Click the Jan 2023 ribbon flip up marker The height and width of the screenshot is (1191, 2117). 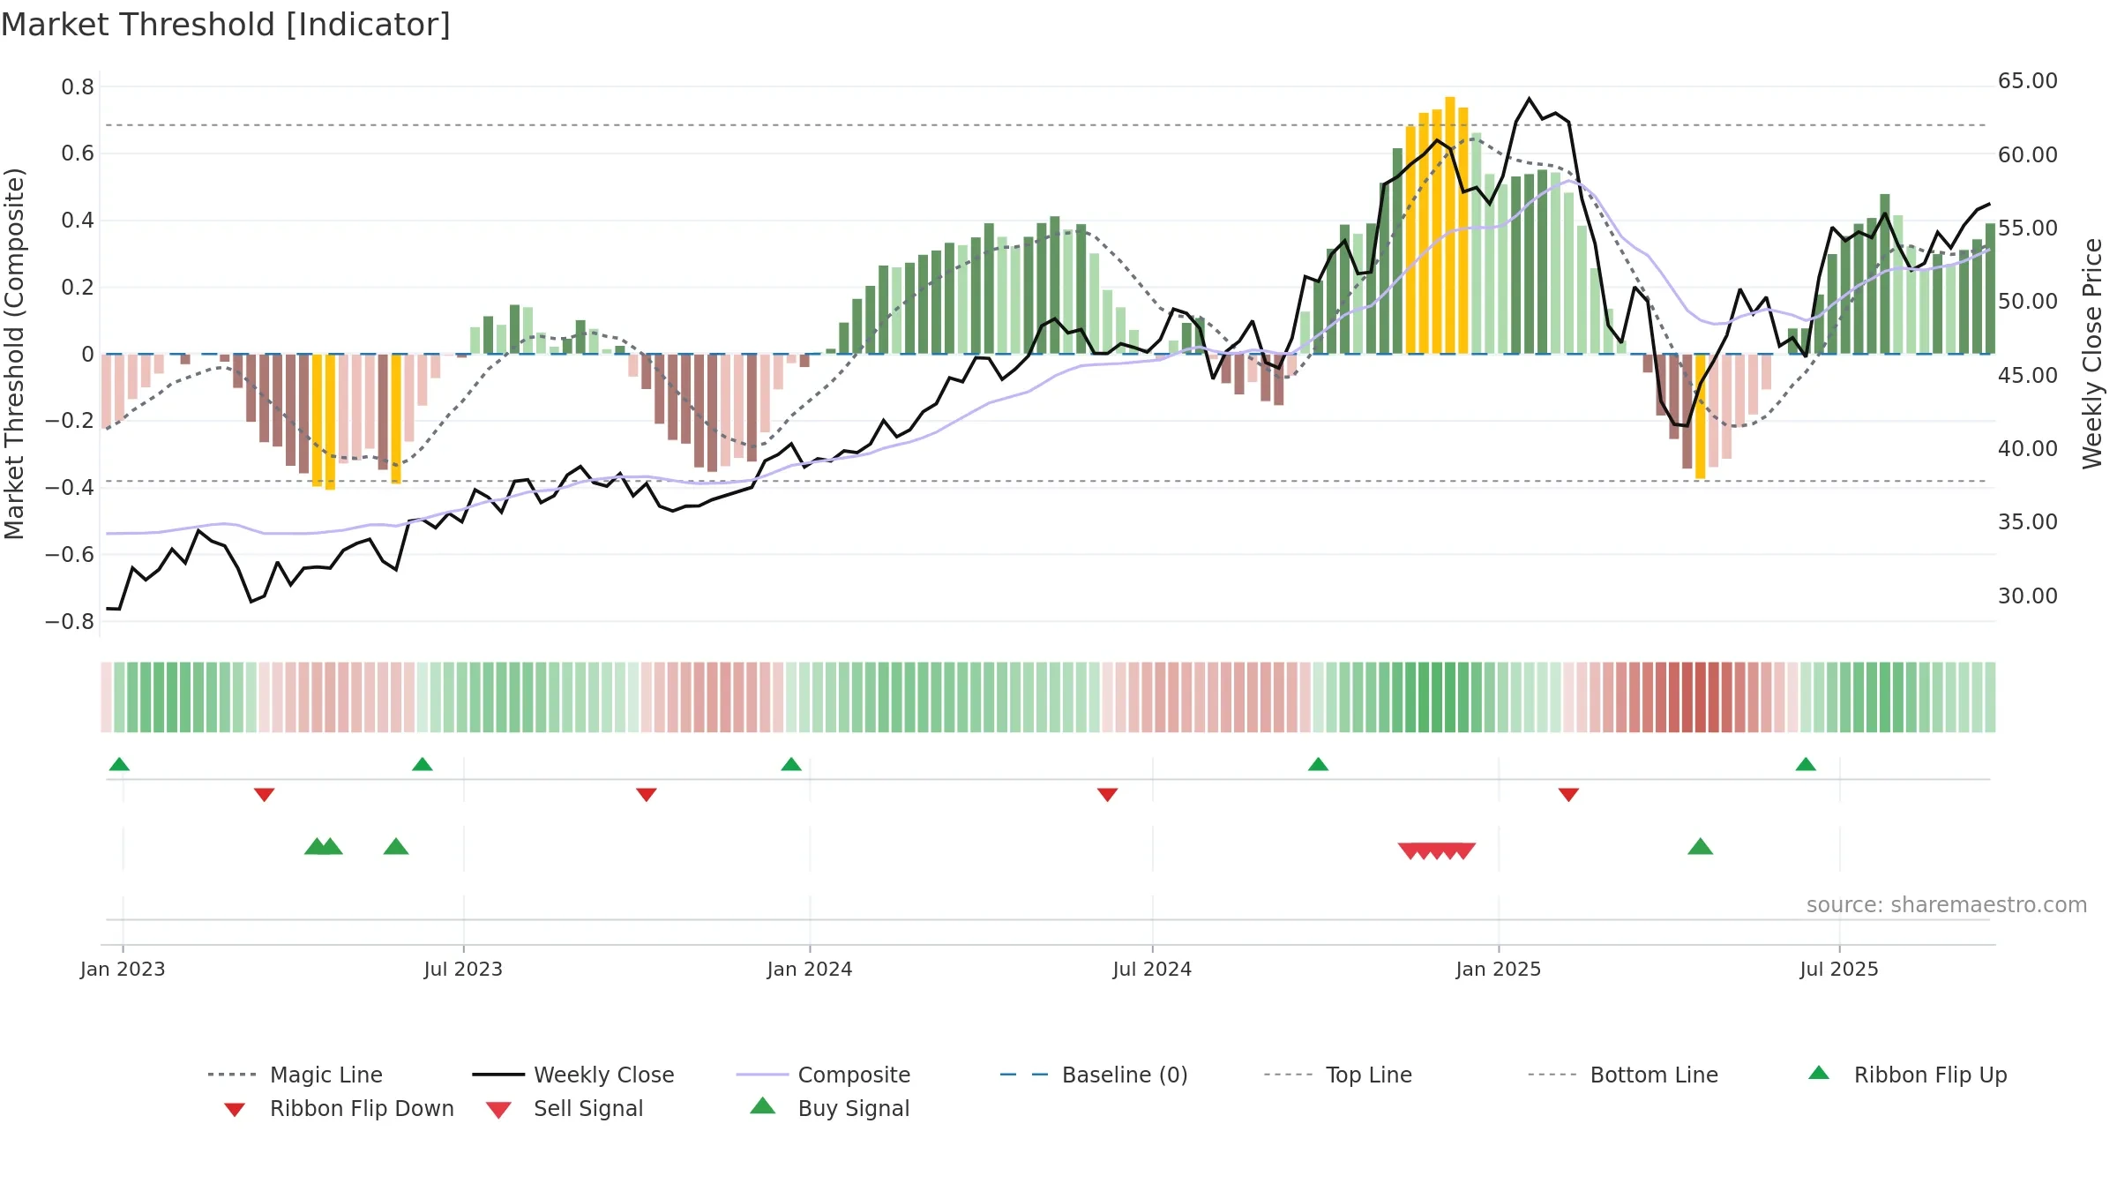(119, 764)
